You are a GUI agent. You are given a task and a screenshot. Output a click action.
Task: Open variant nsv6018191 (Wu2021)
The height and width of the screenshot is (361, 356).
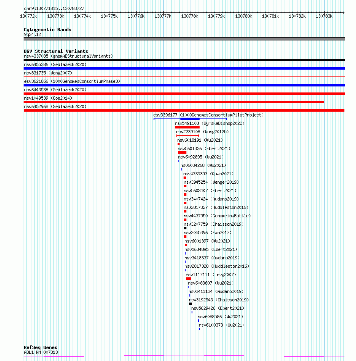(x=200, y=140)
